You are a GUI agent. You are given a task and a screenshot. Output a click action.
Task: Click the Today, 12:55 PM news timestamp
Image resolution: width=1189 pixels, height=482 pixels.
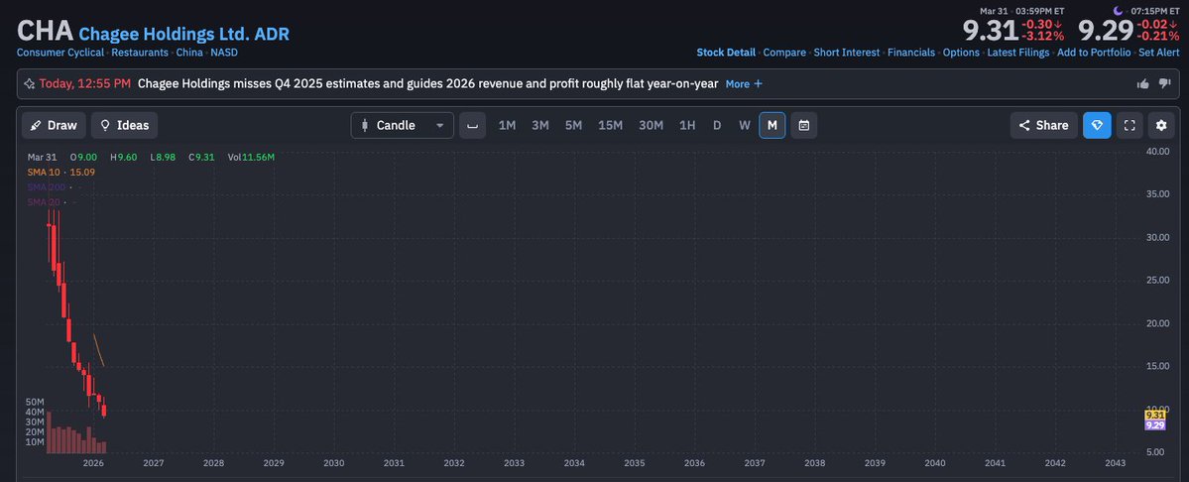point(85,84)
